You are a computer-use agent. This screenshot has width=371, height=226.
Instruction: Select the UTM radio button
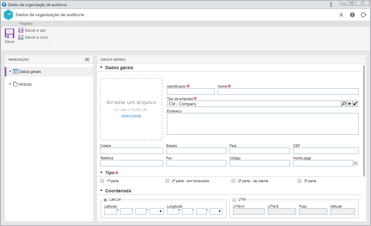234,200
